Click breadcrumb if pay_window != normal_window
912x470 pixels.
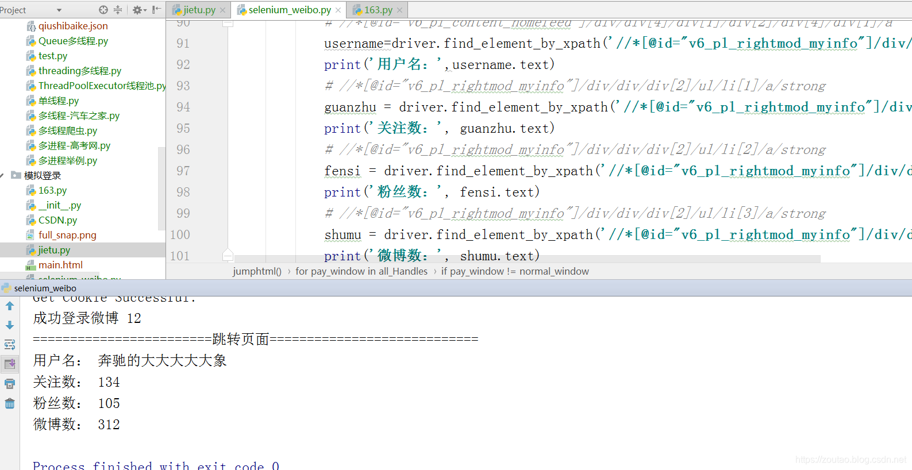515,271
